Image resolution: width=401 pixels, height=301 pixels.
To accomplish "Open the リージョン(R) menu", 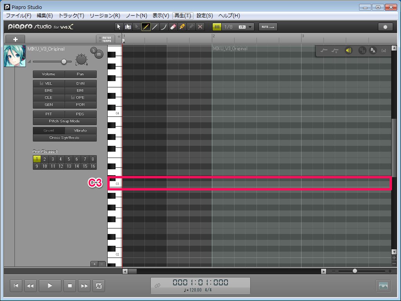I will [x=105, y=16].
